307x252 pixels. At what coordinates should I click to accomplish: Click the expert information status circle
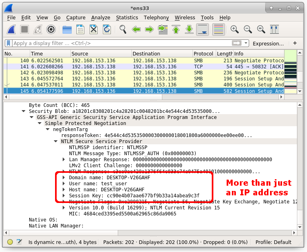(10, 242)
